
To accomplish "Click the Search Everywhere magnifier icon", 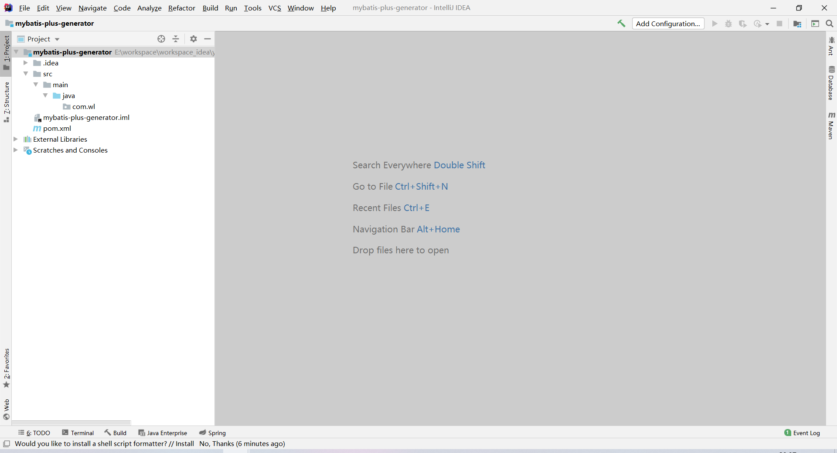I will pyautogui.click(x=830, y=24).
